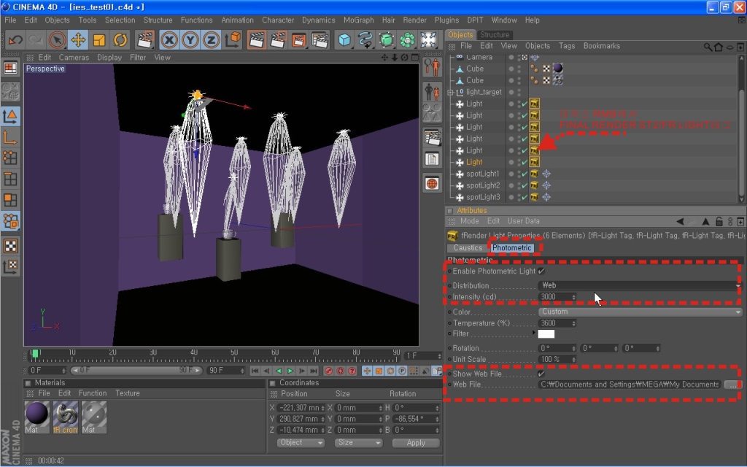Select the Photometric tab
The width and height of the screenshot is (747, 467).
511,248
